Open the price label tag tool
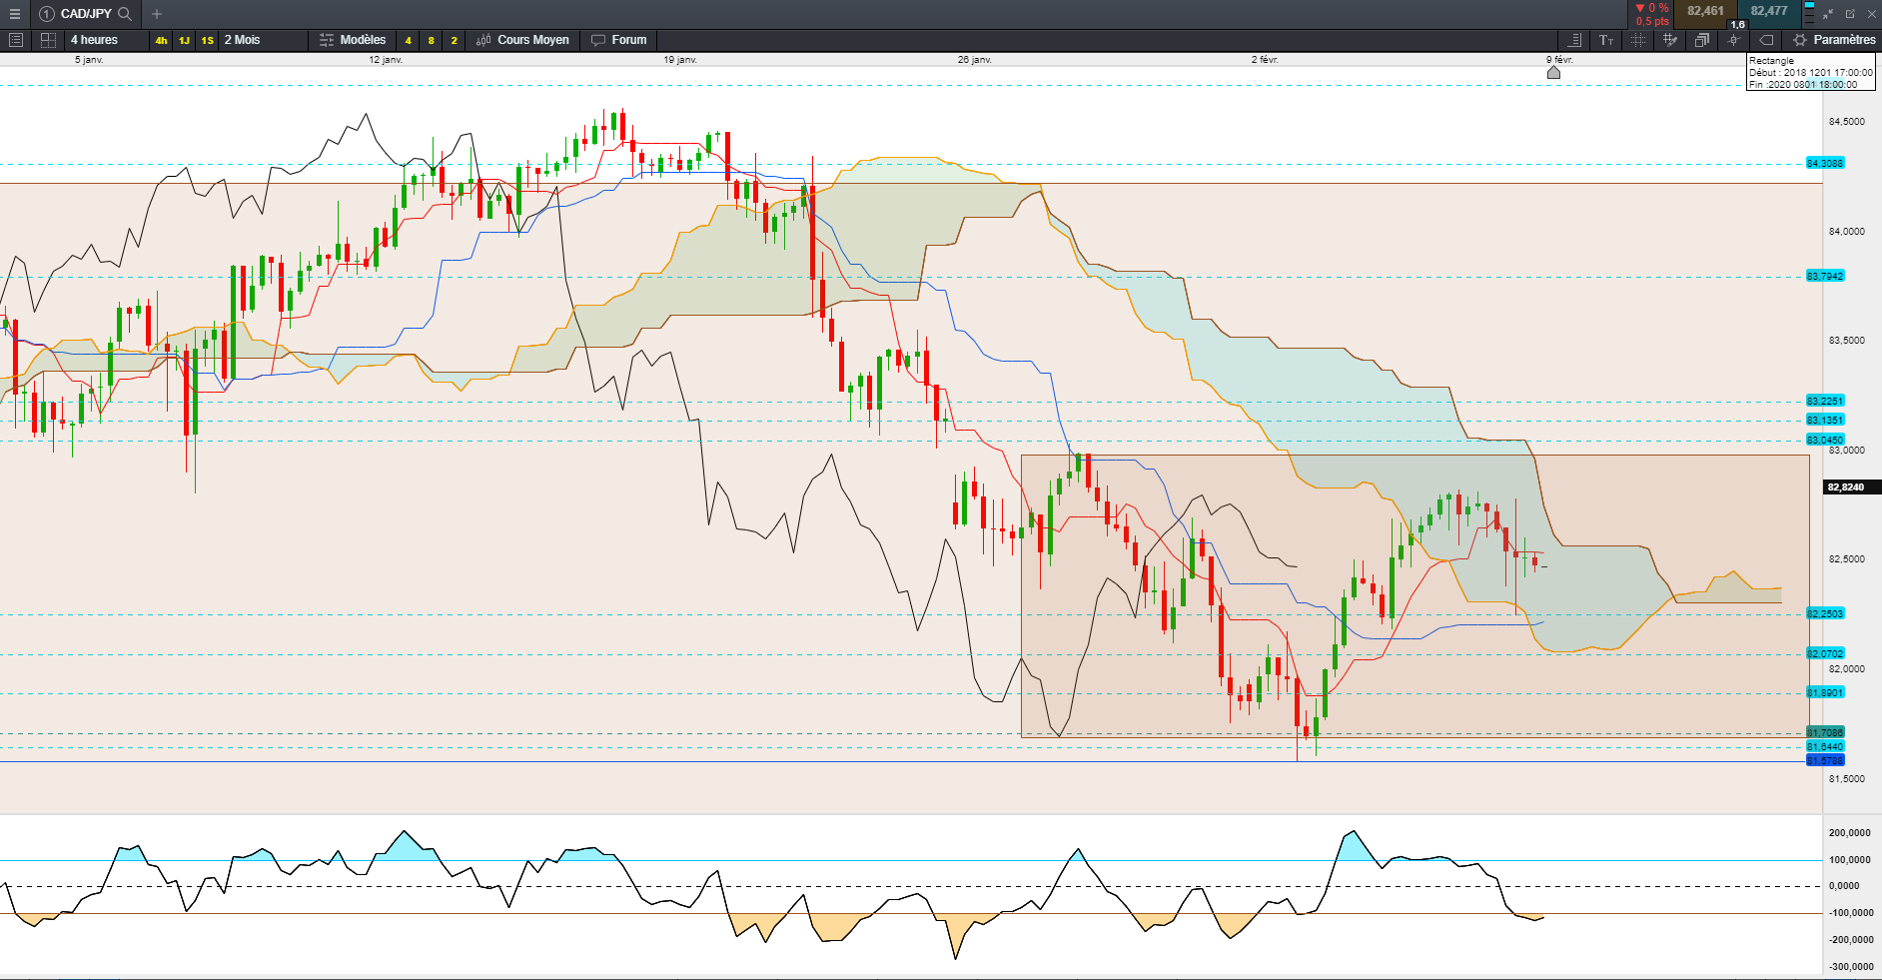Screen dimensions: 1882x980 pyautogui.click(x=1765, y=40)
